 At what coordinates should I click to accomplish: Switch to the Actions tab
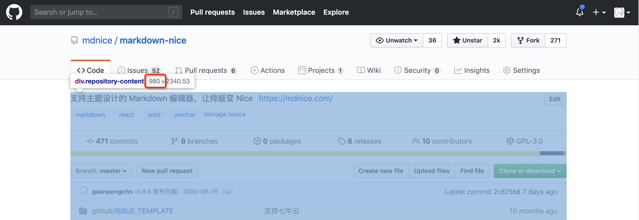coord(268,70)
